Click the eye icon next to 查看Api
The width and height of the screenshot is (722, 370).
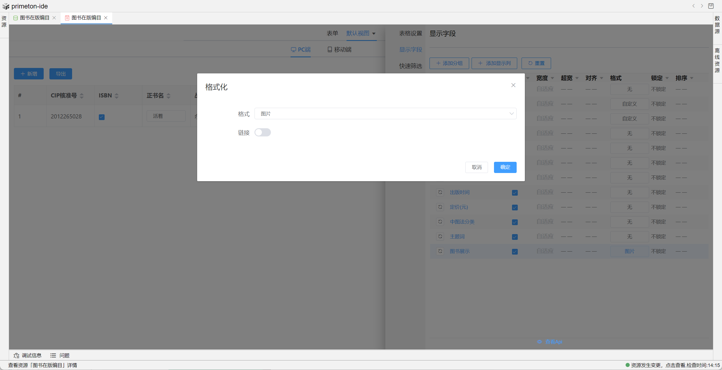tap(539, 342)
